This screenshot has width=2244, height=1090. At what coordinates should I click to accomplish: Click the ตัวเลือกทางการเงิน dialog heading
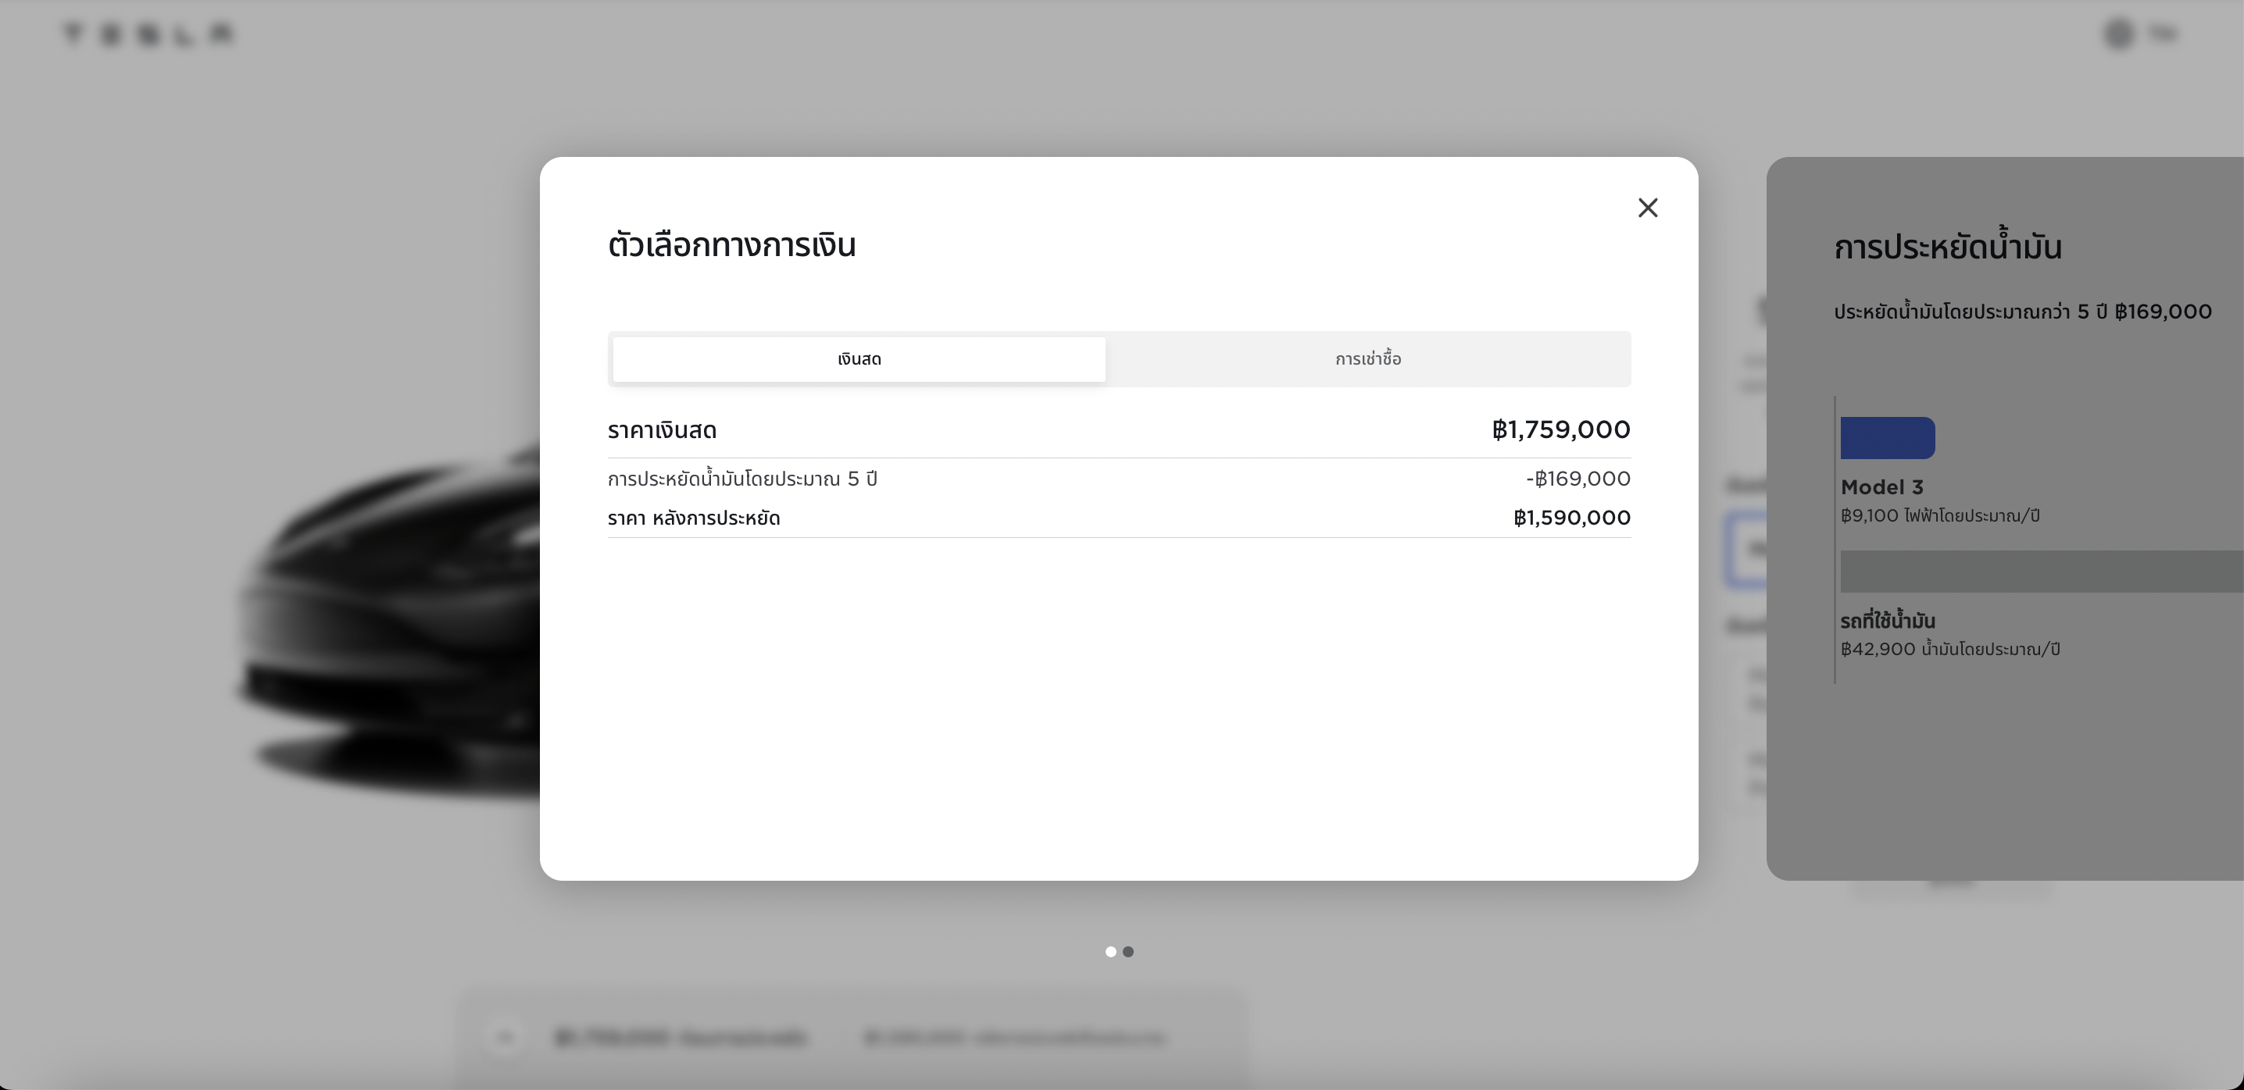[732, 244]
